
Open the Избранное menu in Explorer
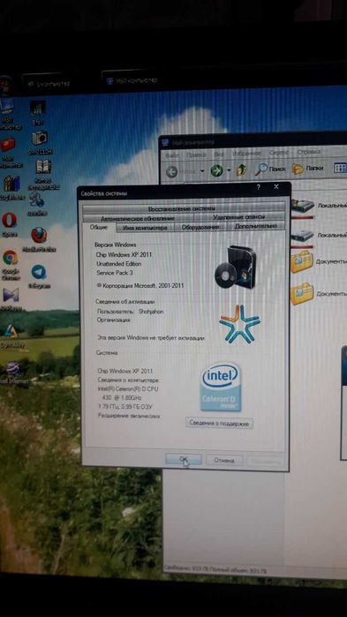coord(246,153)
